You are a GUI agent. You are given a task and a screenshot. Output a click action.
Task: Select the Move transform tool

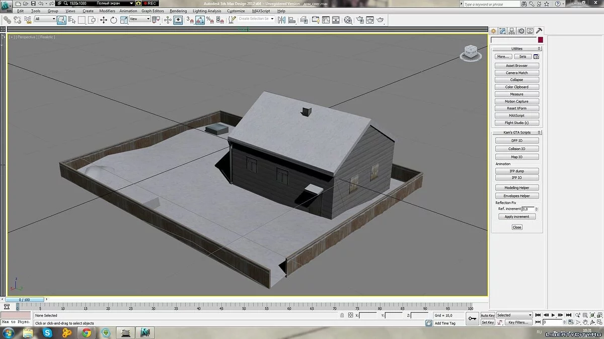tap(104, 20)
